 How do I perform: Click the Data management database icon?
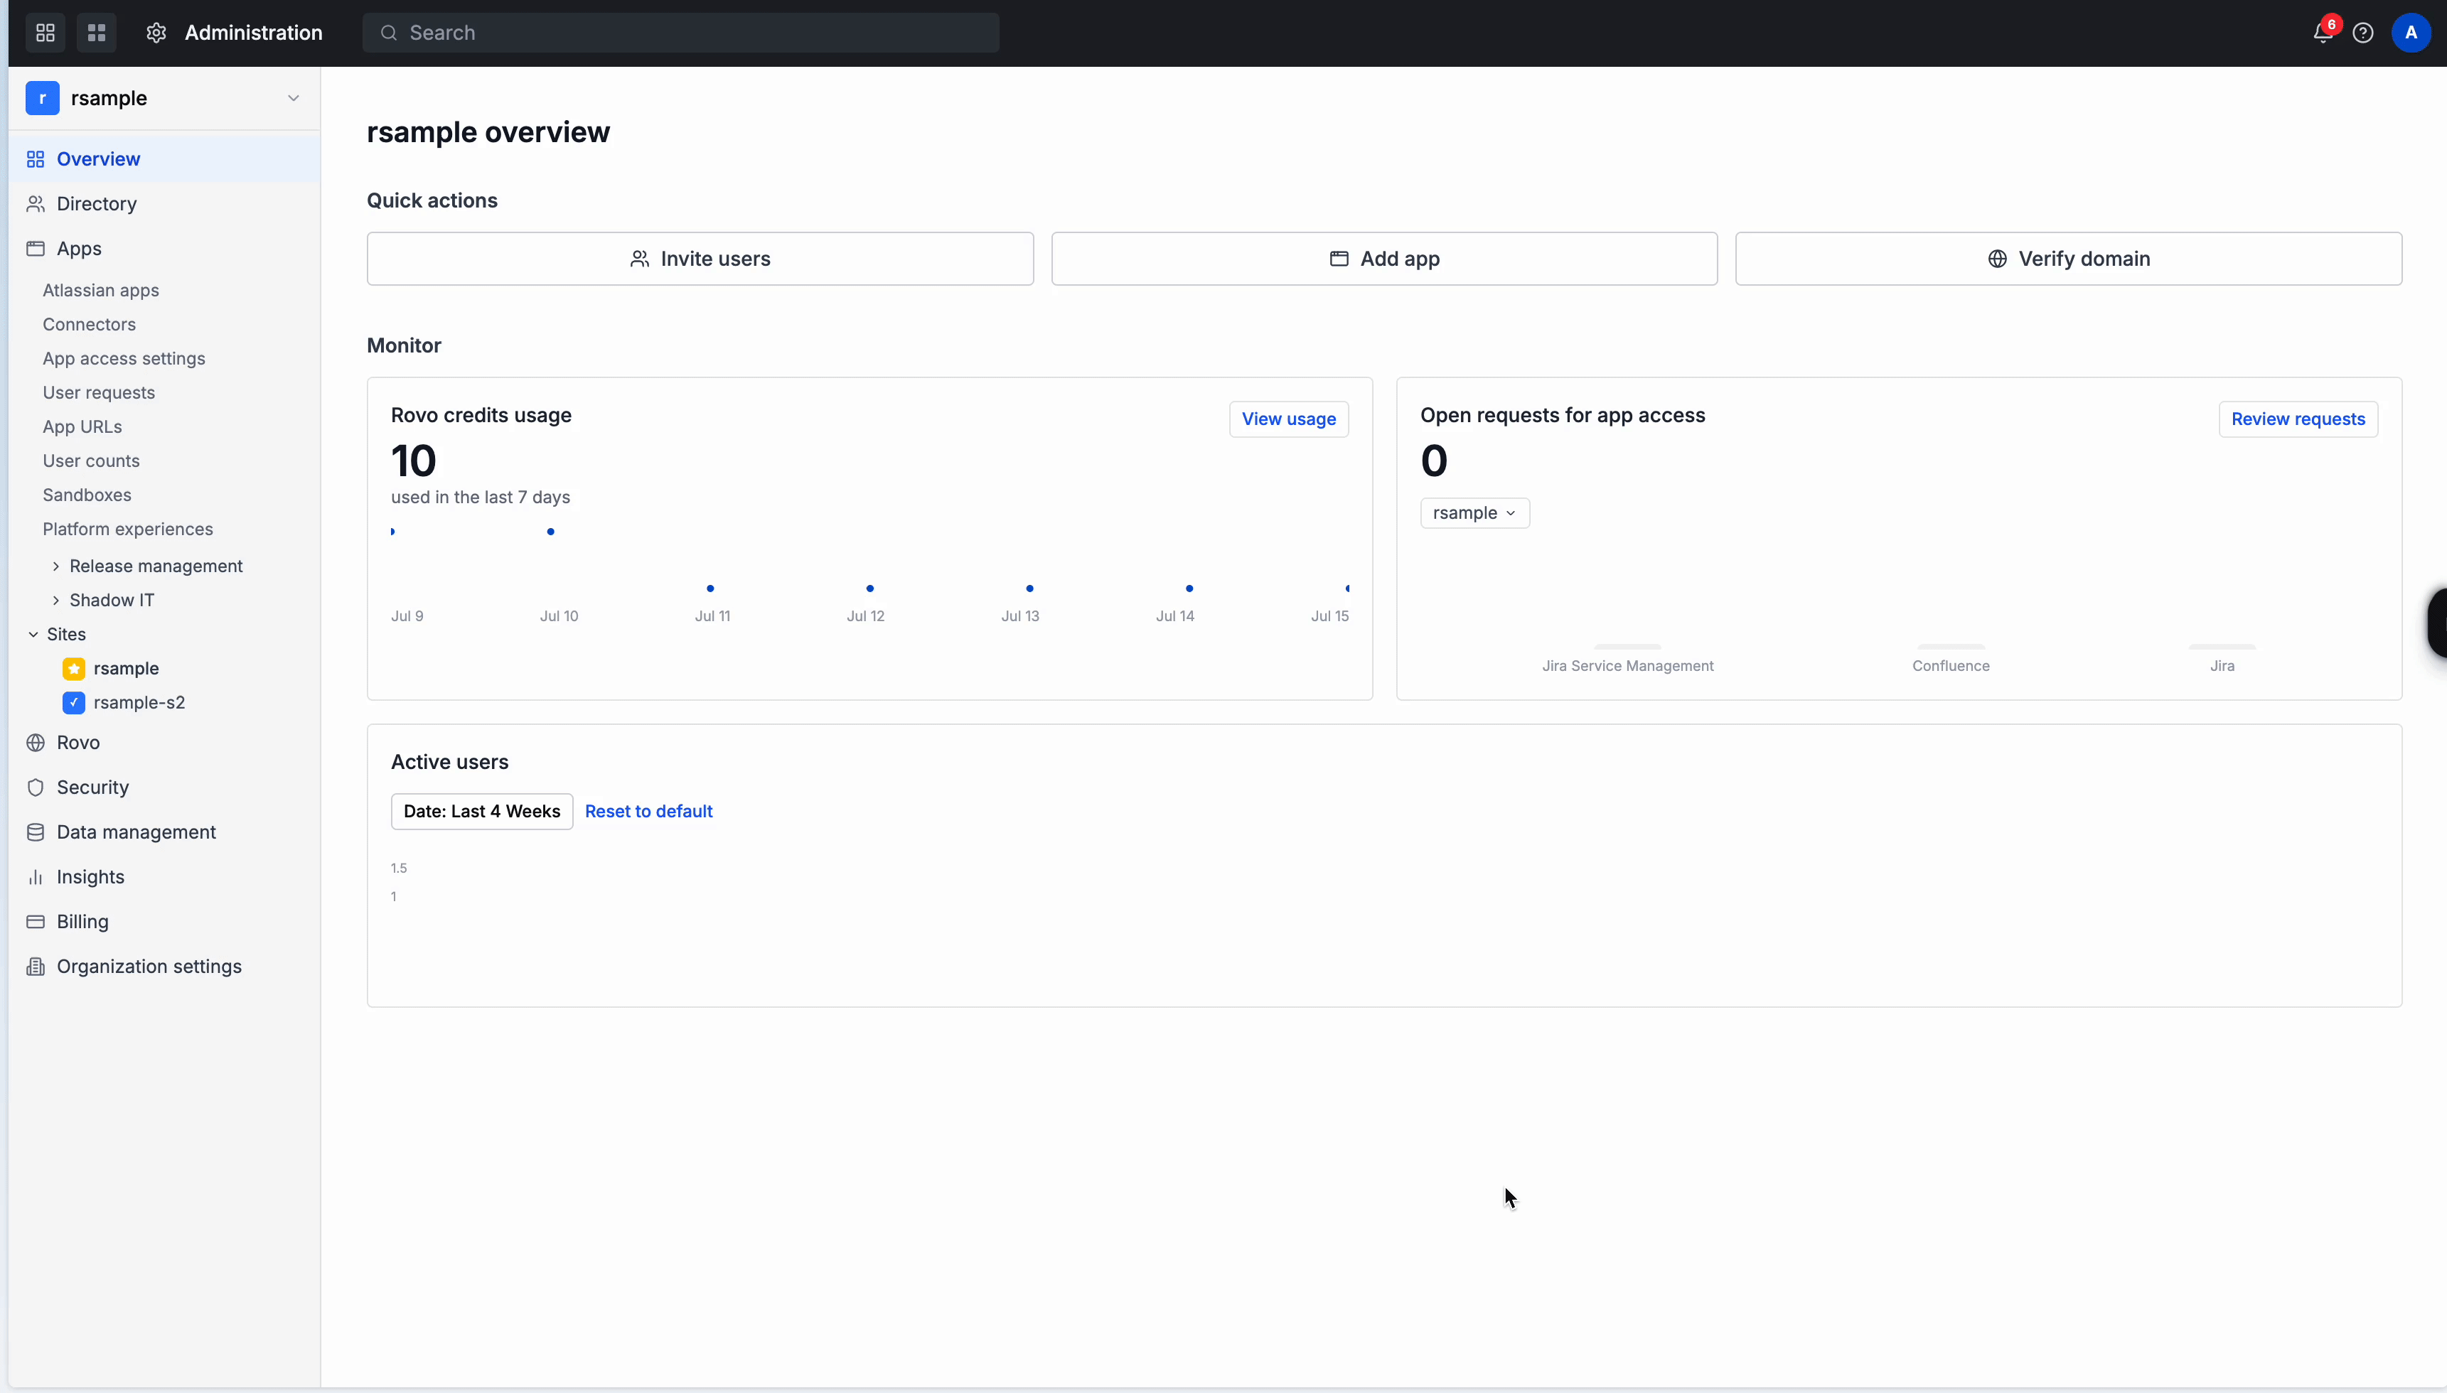(x=36, y=832)
